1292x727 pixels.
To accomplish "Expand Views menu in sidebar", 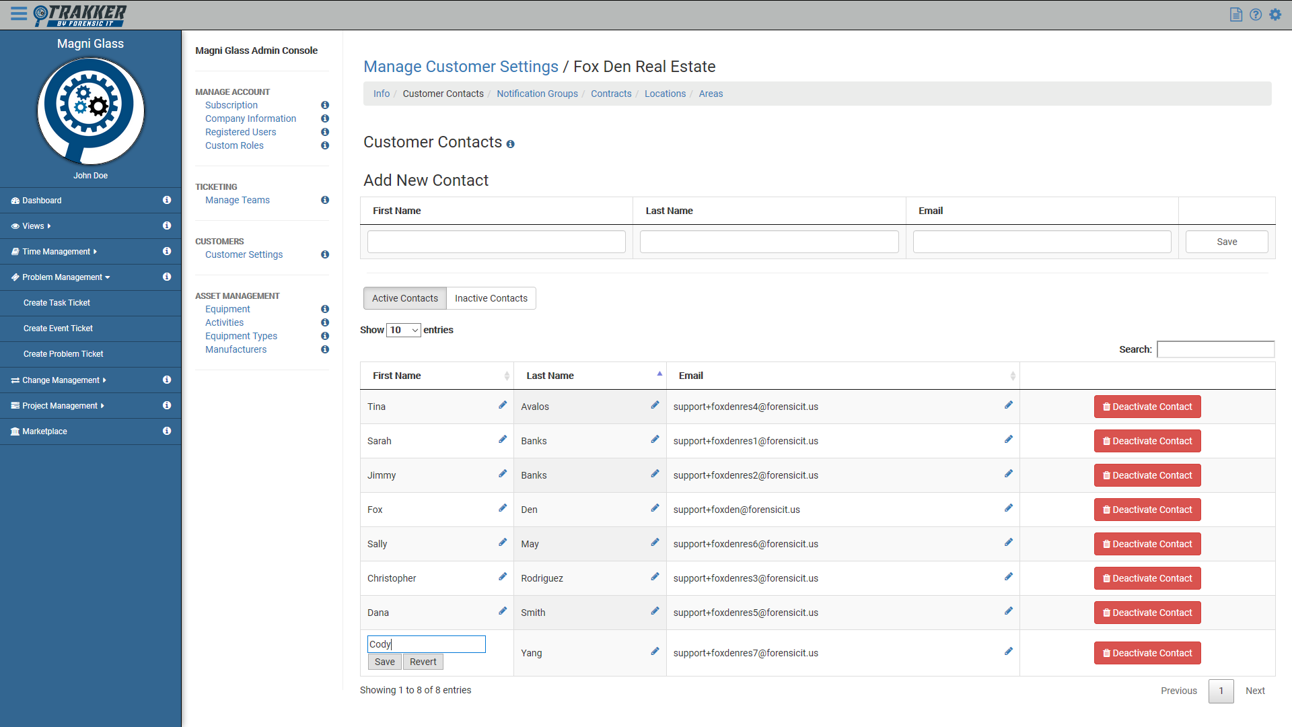I will [32, 226].
